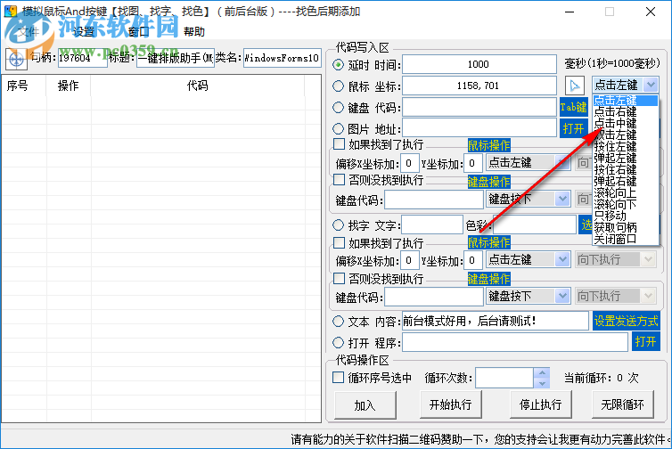This screenshot has height=449, width=672.
Task: Select the 文本 内容 radio button
Action: tap(338, 321)
